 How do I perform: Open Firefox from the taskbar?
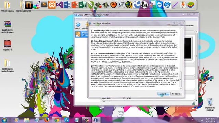[47, 120]
